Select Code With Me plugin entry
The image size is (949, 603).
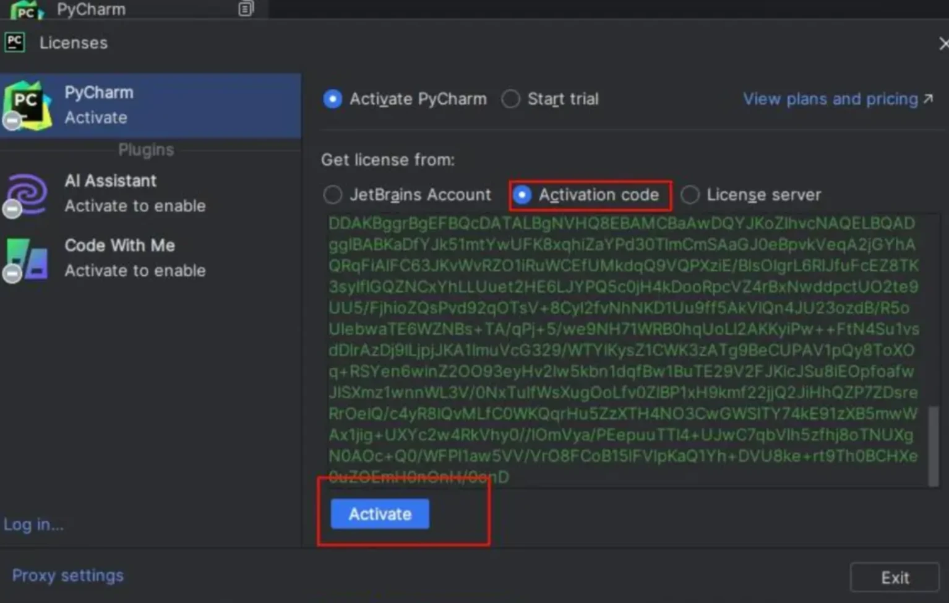(150, 258)
